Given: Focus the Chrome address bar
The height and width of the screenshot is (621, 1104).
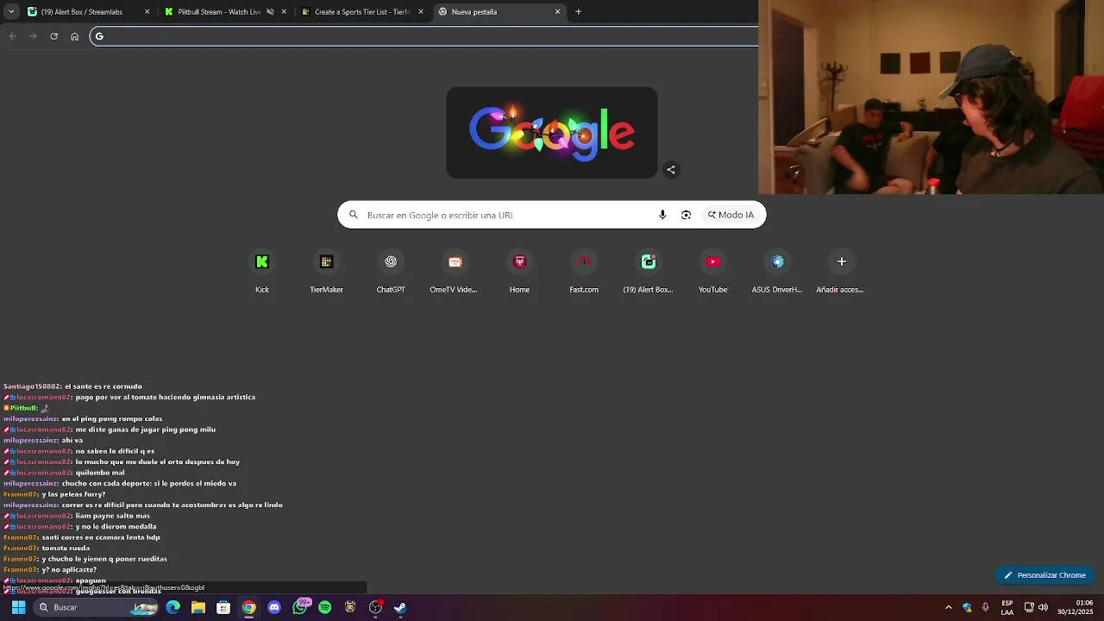Looking at the screenshot, I should pyautogui.click(x=424, y=36).
